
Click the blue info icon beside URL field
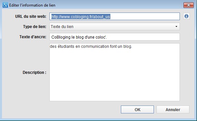186,16
